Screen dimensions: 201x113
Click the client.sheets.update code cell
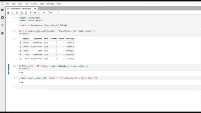(x=110, y=78)
